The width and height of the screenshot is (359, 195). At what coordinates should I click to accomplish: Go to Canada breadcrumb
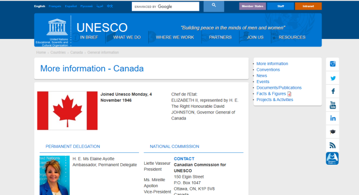pos(76,52)
